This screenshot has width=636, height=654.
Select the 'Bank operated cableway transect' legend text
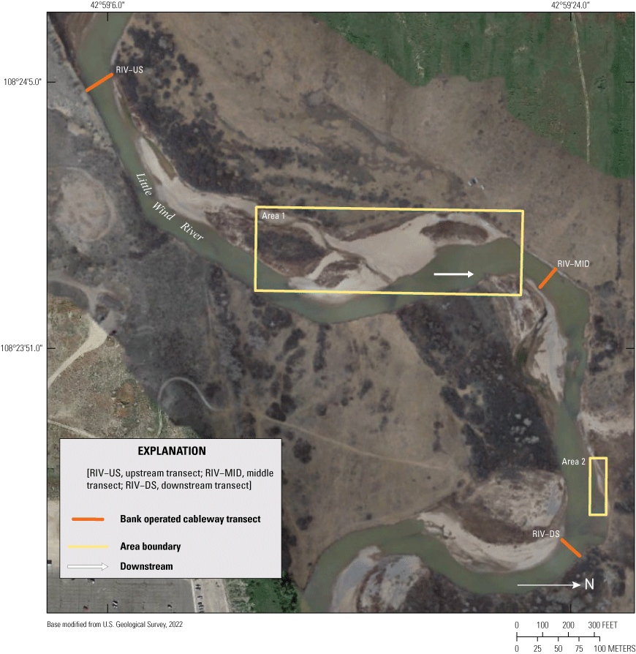(190, 519)
